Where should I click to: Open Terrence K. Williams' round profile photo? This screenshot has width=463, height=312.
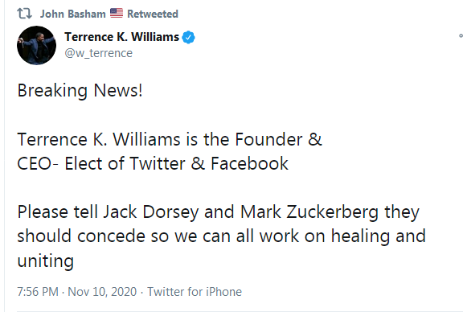pos(37,45)
